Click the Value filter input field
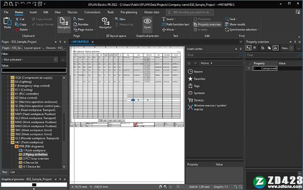Image resolution: width=303 pixels, height=190 pixels. tap(34, 70)
